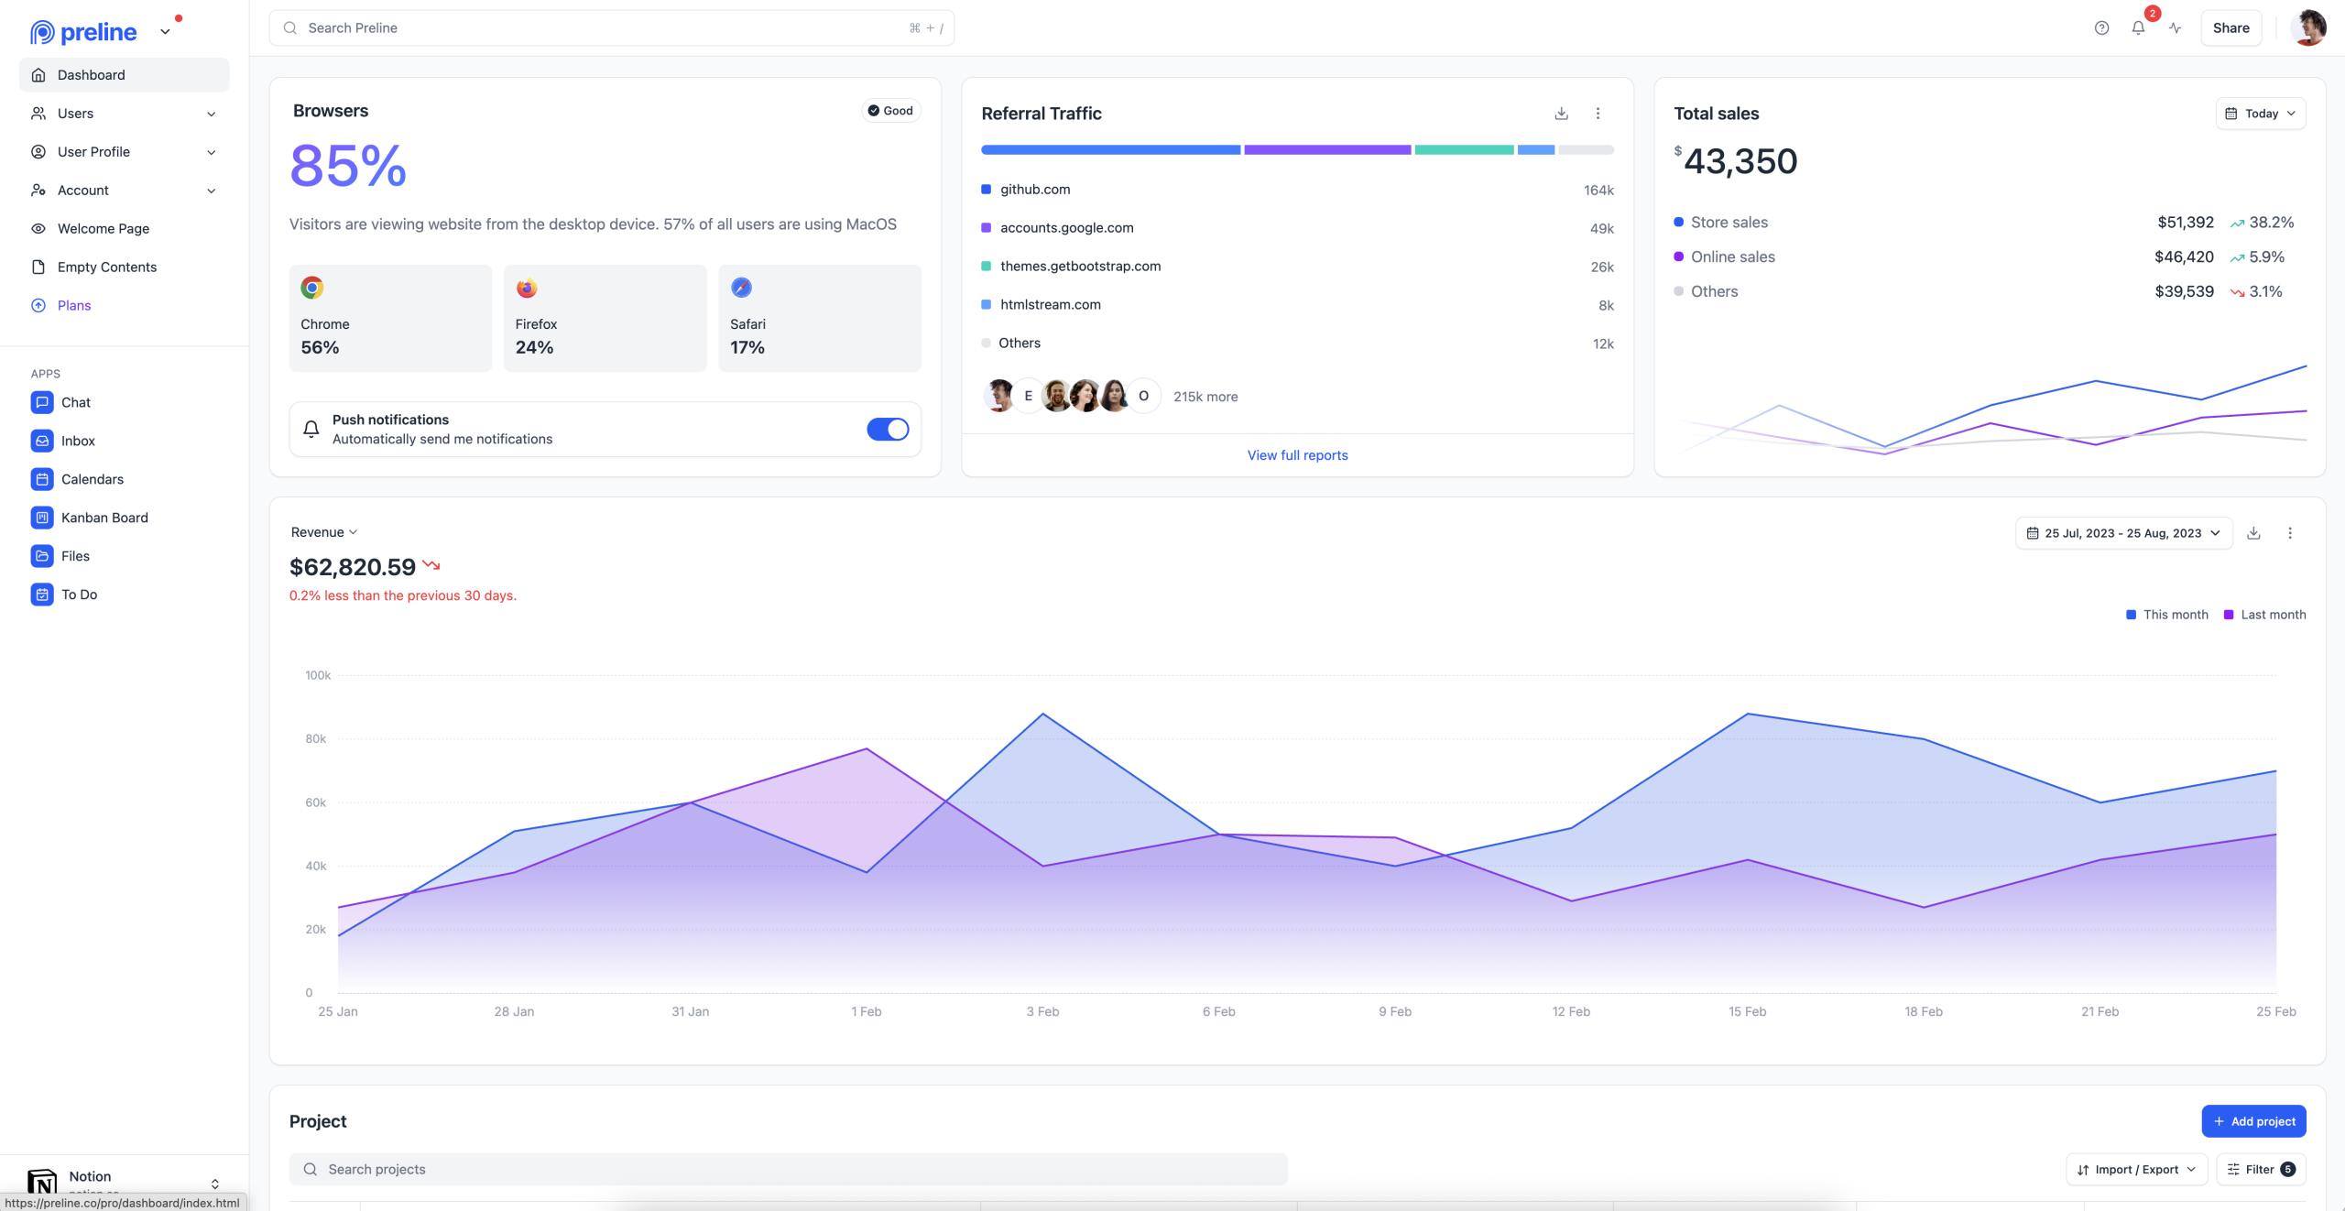Open the Calendars app
Image resolution: width=2345 pixels, height=1211 pixels.
[93, 478]
